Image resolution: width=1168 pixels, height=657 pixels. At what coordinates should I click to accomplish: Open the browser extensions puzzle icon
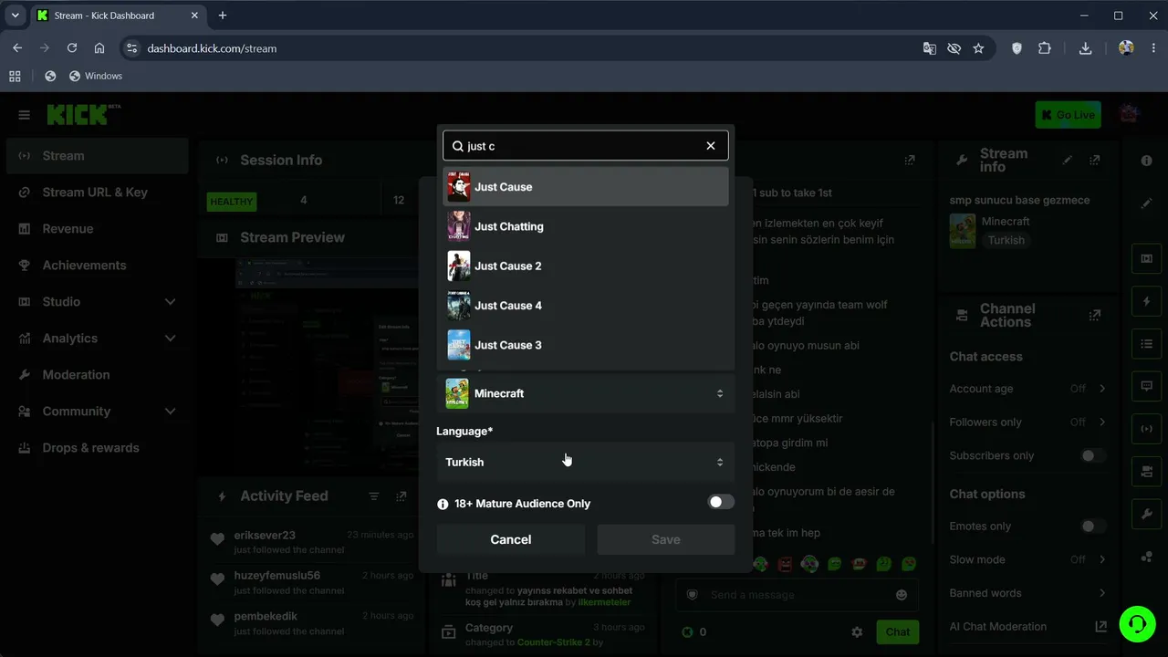pyautogui.click(x=1045, y=48)
